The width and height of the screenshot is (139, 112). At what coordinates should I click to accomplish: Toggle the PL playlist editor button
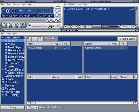[53, 21]
